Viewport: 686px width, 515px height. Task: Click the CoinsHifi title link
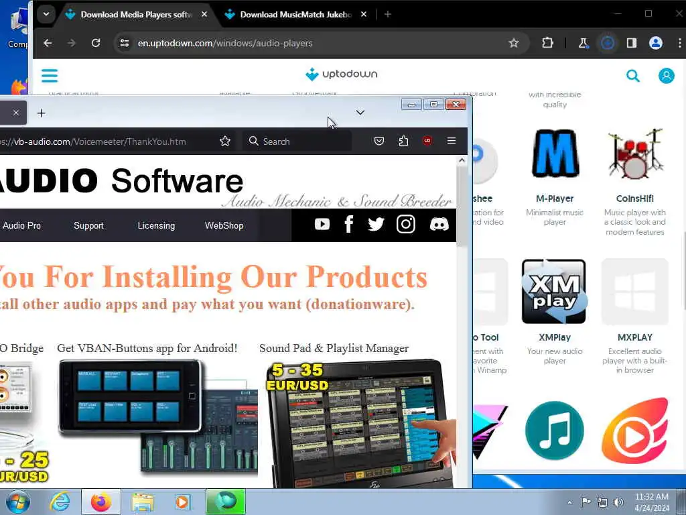pos(635,198)
